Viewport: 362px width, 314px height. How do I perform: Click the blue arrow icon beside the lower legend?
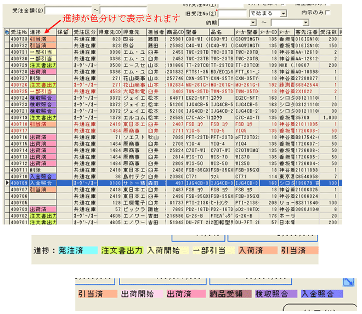(x=349, y=282)
